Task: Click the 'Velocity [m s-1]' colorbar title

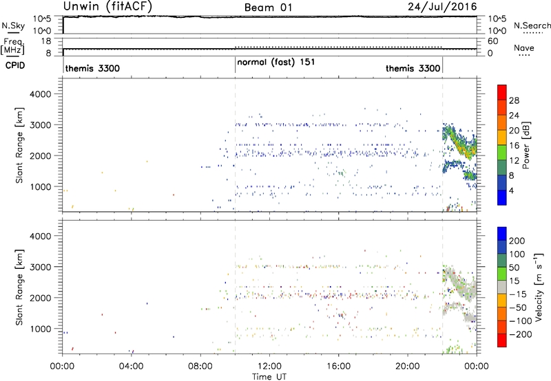Action: [x=538, y=287]
